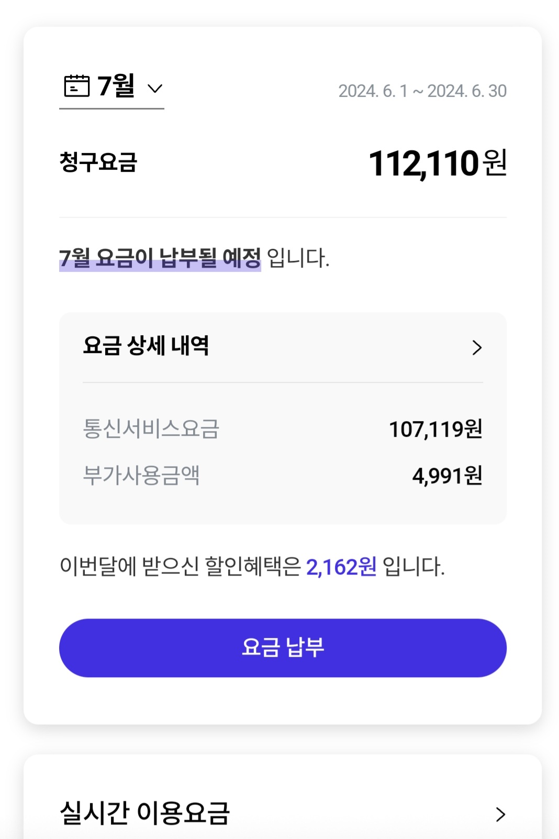Click the highlighted 7월 요금이 납부될 예정 text
This screenshot has height=839, width=559.
pyautogui.click(x=160, y=258)
